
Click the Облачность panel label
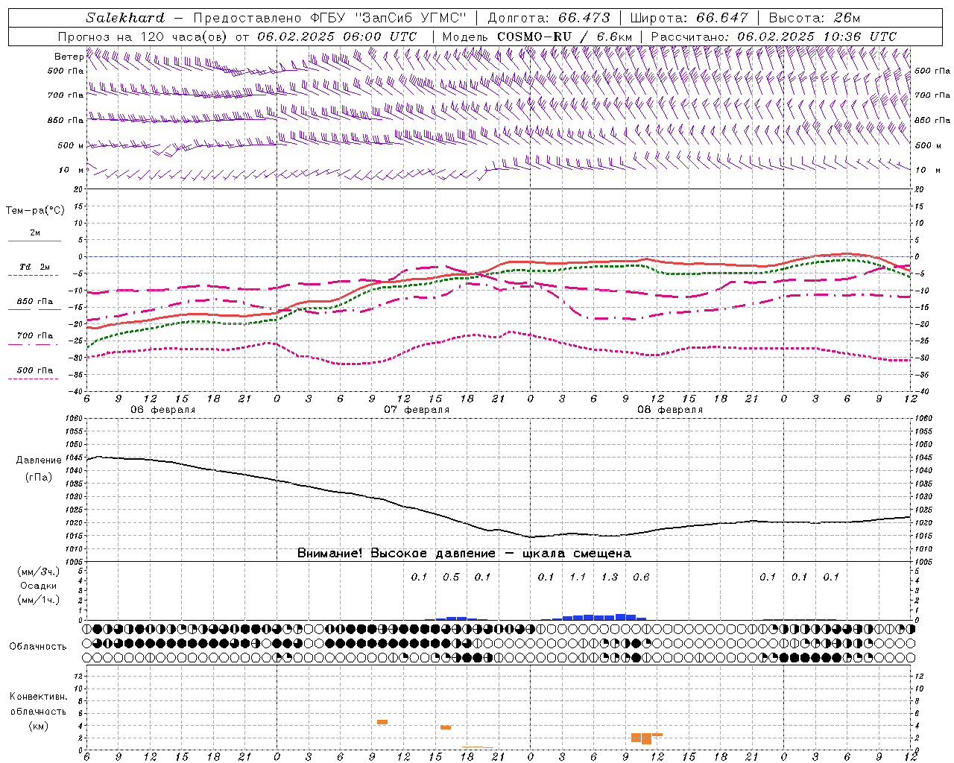[x=38, y=647]
